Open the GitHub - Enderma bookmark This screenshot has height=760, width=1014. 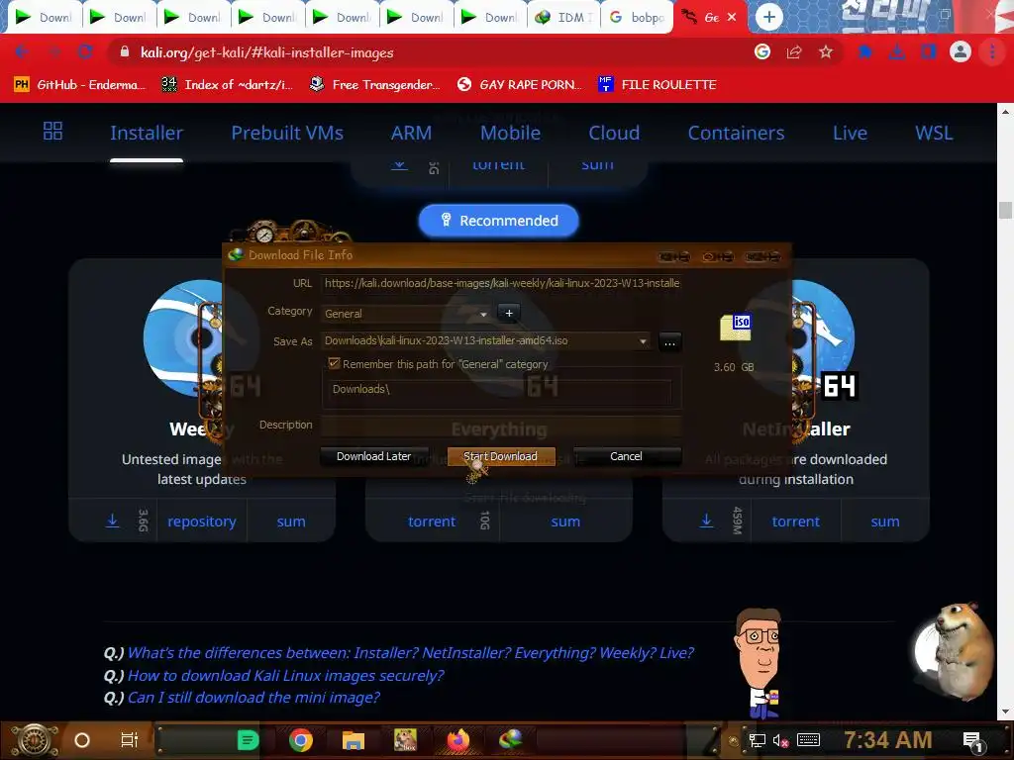pyautogui.click(x=80, y=85)
